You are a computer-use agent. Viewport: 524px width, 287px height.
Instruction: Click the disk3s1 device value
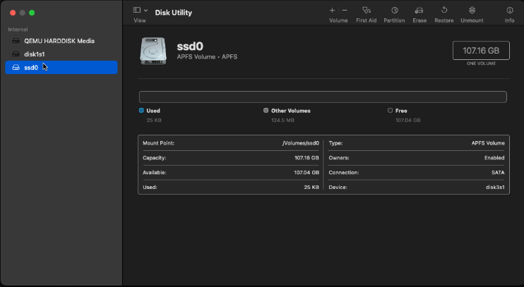click(x=495, y=187)
